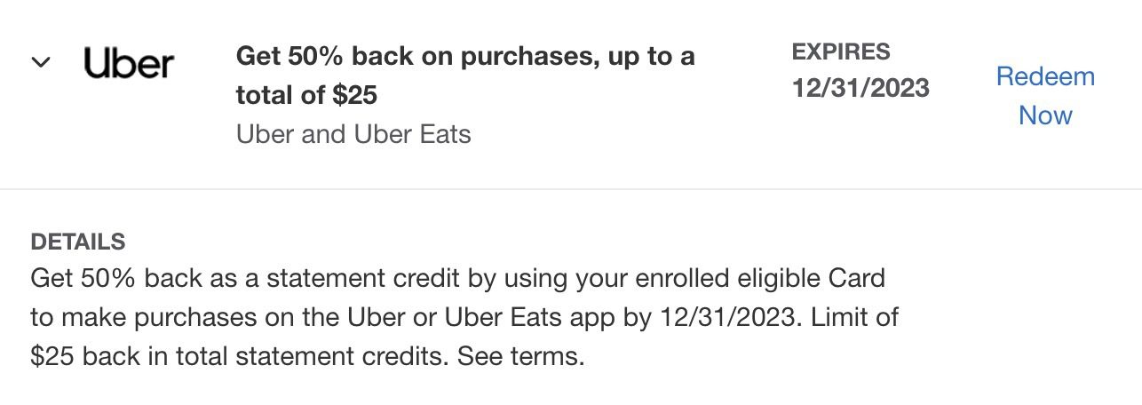Click the Uber and Uber Eats subtitle
Viewport: 1142px width, 405px height.
(x=353, y=135)
